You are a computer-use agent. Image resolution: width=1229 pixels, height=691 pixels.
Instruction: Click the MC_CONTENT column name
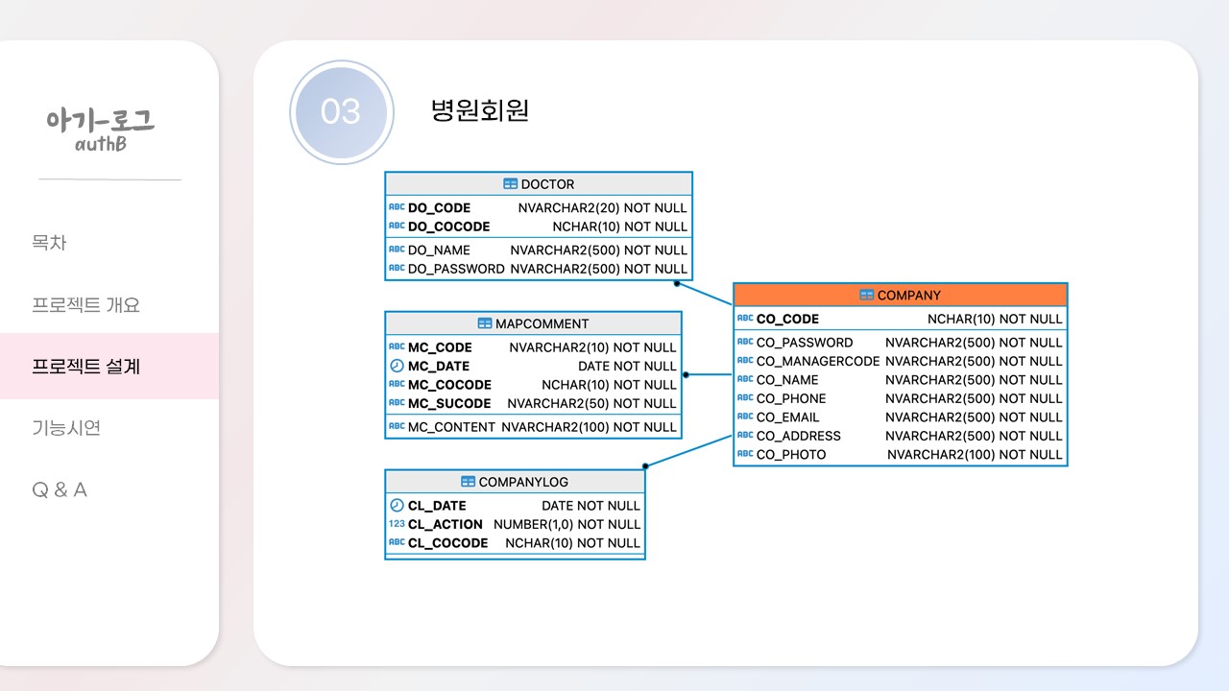(x=451, y=427)
